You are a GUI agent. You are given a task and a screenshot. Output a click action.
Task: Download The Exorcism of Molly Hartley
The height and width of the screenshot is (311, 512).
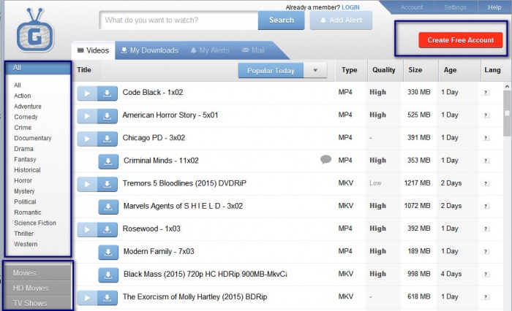[x=107, y=298]
